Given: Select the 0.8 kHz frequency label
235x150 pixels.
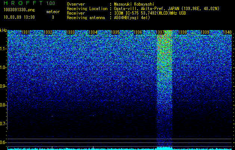Looking at the screenshot, I should (x=3, y=105).
